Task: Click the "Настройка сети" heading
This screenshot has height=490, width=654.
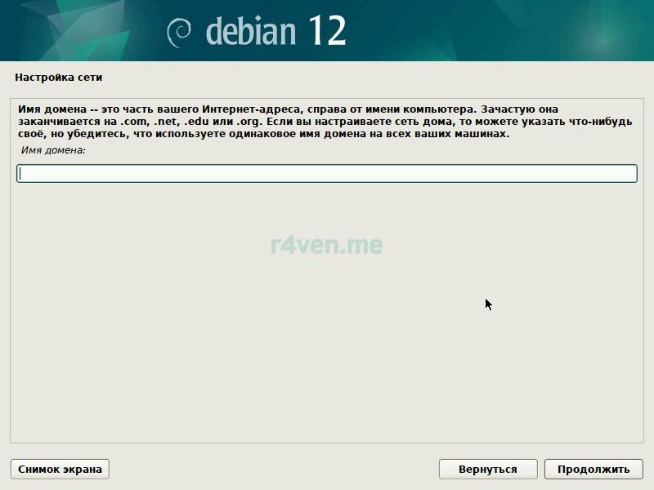Action: pos(58,78)
